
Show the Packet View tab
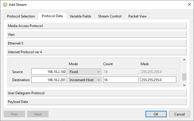(x=137, y=16)
